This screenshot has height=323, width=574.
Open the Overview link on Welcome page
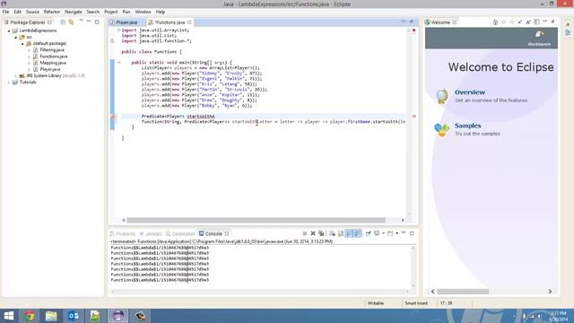470,92
